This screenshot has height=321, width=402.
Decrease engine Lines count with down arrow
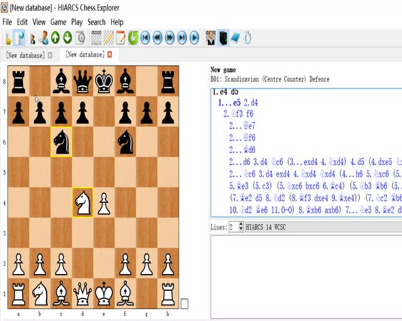[x=241, y=229]
